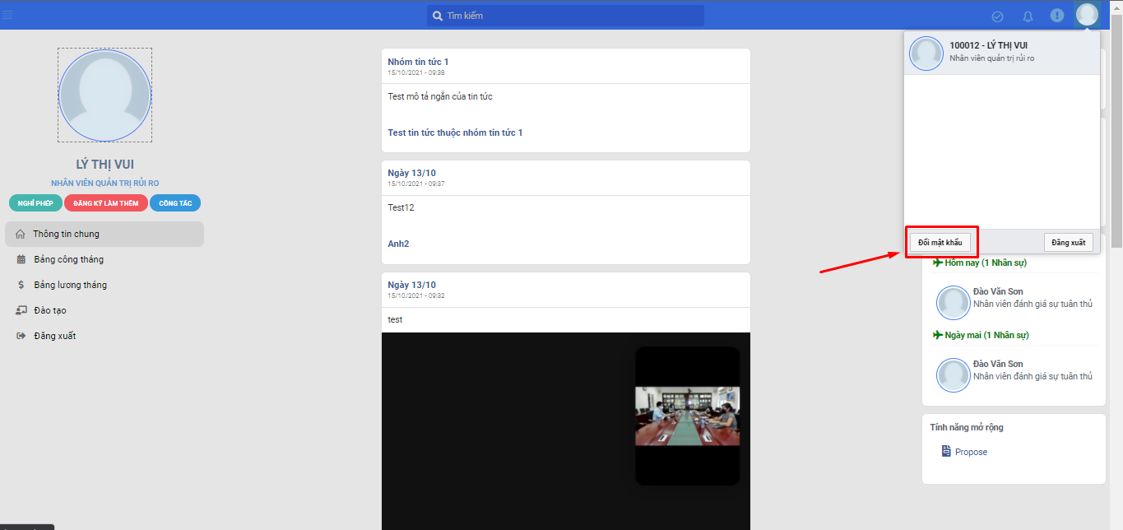The image size is (1123, 530).
Task: Open Bảng lương tháng in the sidebar
Action: pyautogui.click(x=104, y=285)
